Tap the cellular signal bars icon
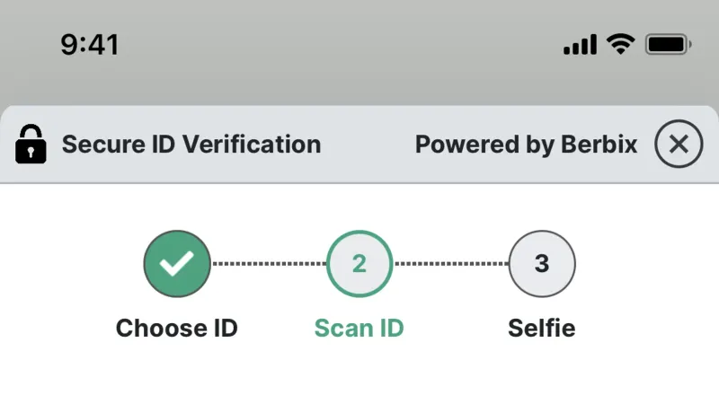Image resolution: width=719 pixels, height=404 pixels. pos(580,44)
